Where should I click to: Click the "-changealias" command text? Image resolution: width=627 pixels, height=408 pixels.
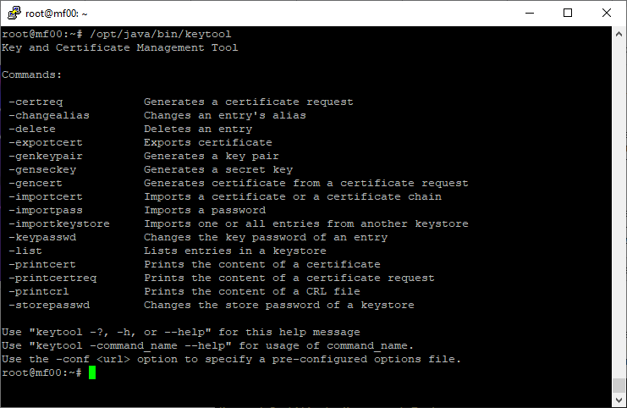[49, 116]
